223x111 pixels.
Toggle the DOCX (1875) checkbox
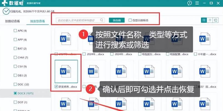click(x=15, y=93)
